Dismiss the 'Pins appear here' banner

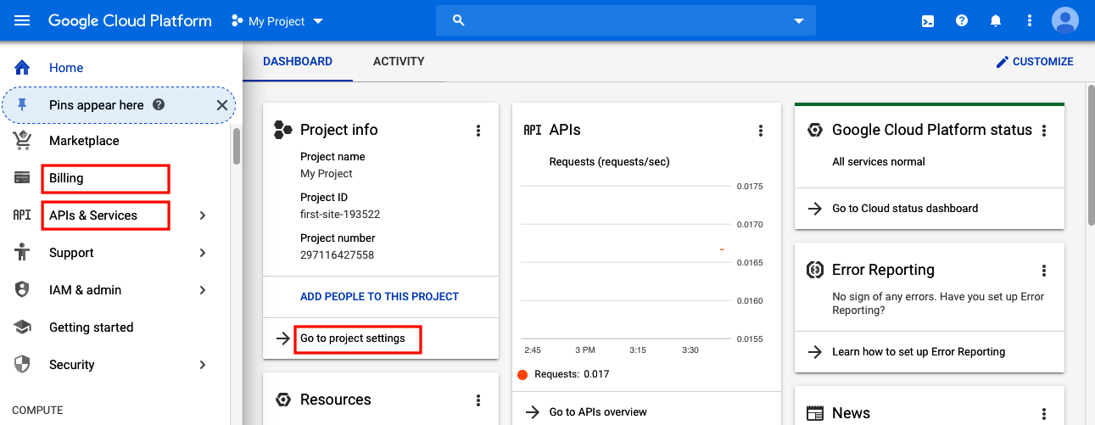tap(221, 105)
